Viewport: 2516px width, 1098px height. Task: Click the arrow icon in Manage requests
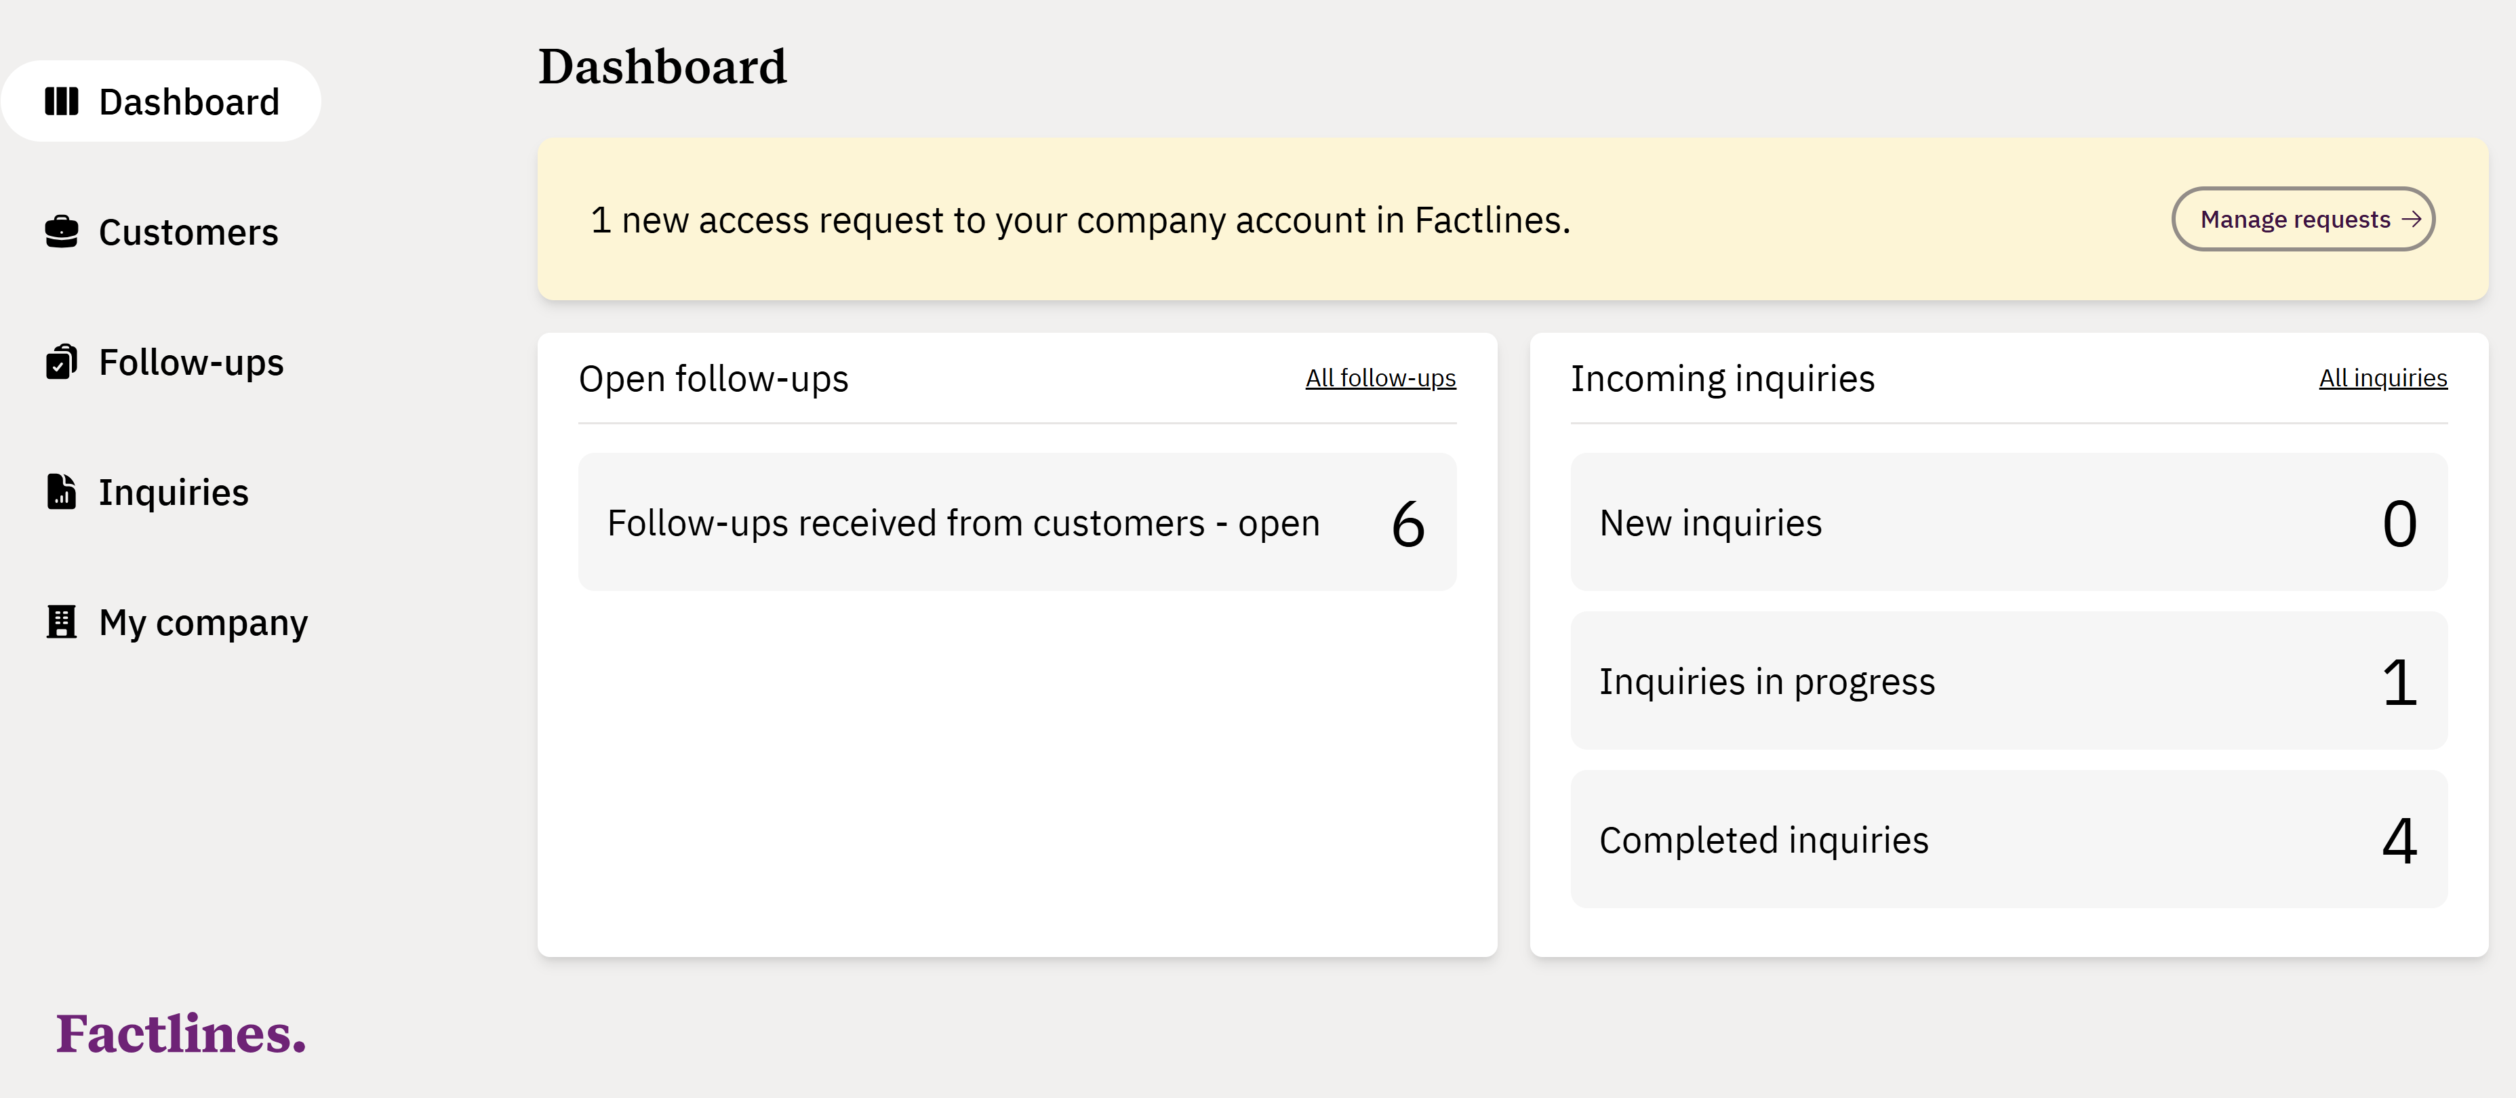coord(2410,220)
